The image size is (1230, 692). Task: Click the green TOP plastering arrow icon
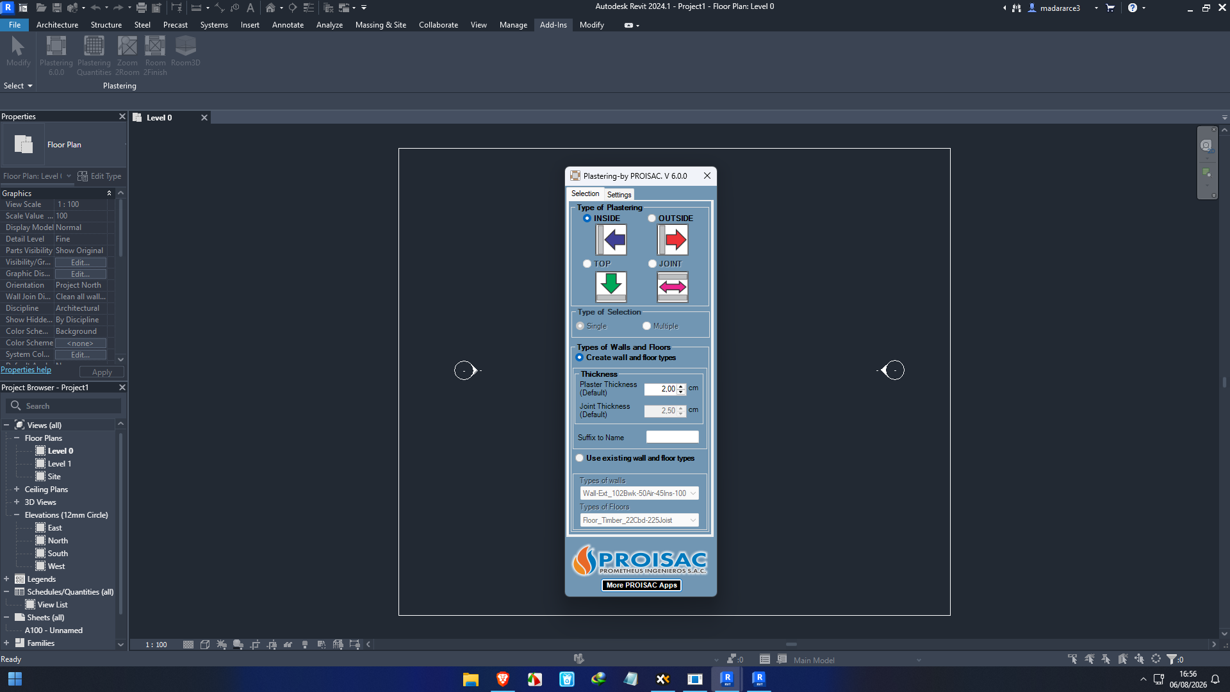611,286
